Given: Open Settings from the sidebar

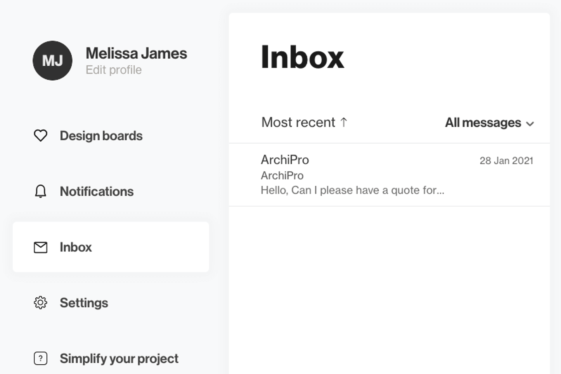Looking at the screenshot, I should point(84,303).
